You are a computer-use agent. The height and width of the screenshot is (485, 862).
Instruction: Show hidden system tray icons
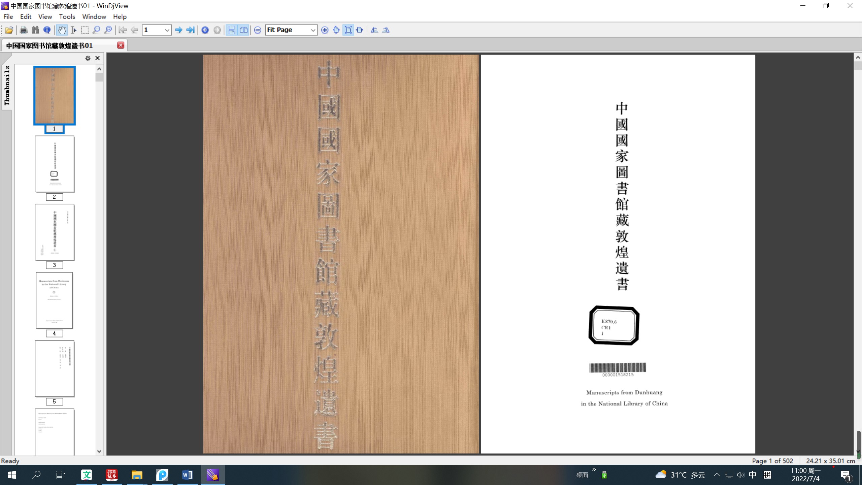click(717, 475)
